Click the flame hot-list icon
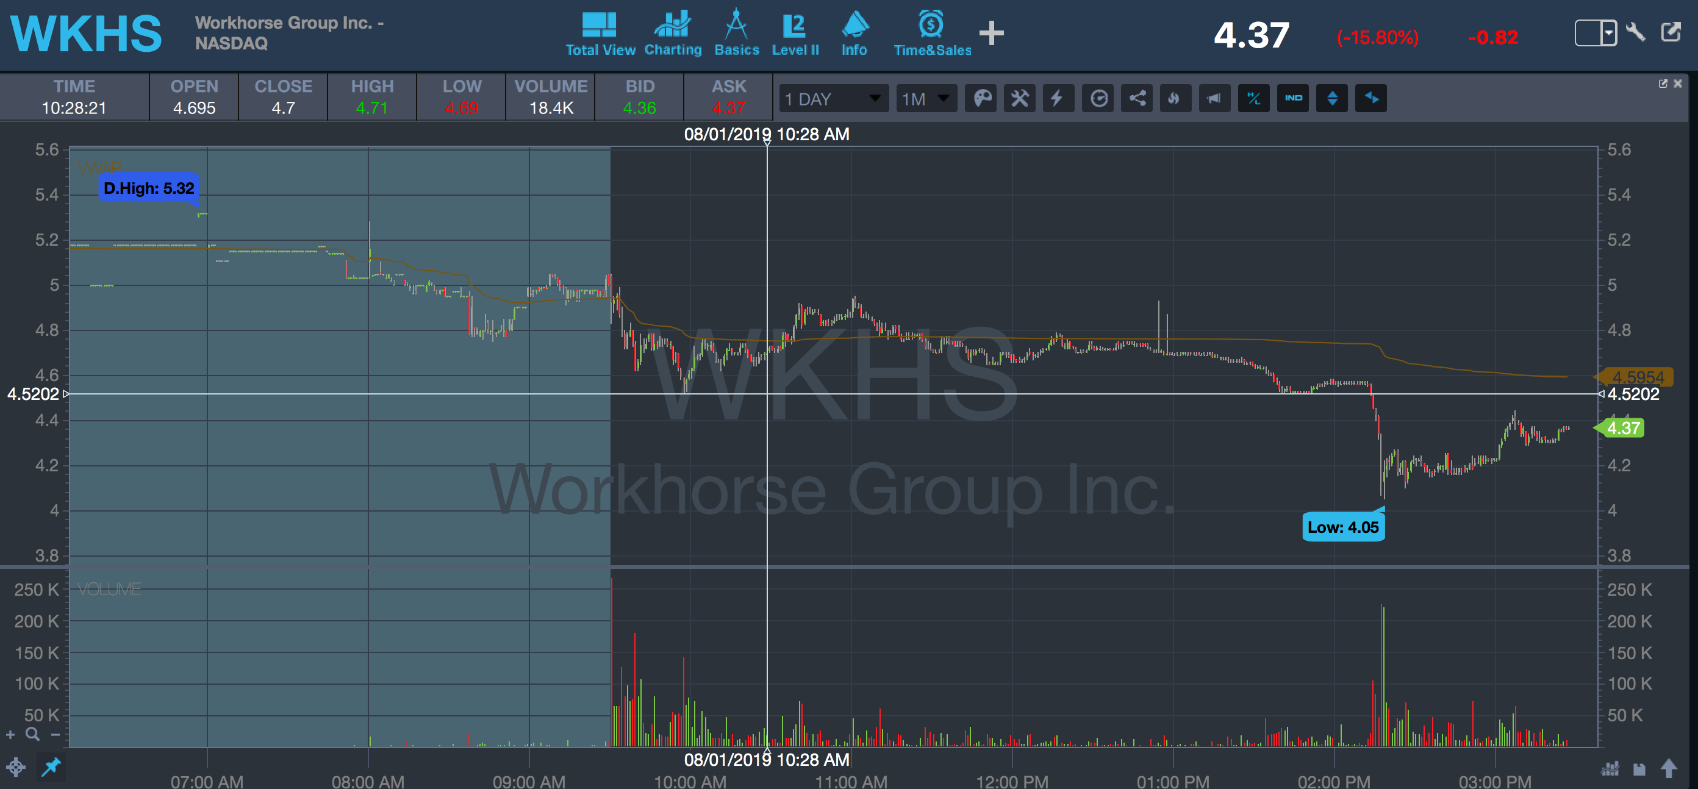Screen dimensions: 1698x789 click(1175, 99)
